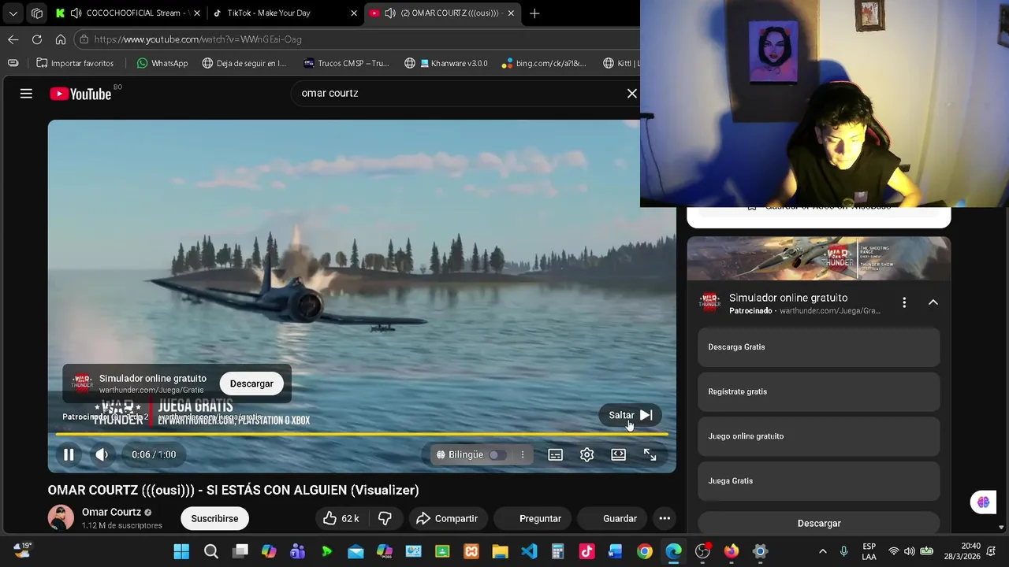Seek on the yellow ad progress bar
The width and height of the screenshot is (1009, 567).
point(362,434)
